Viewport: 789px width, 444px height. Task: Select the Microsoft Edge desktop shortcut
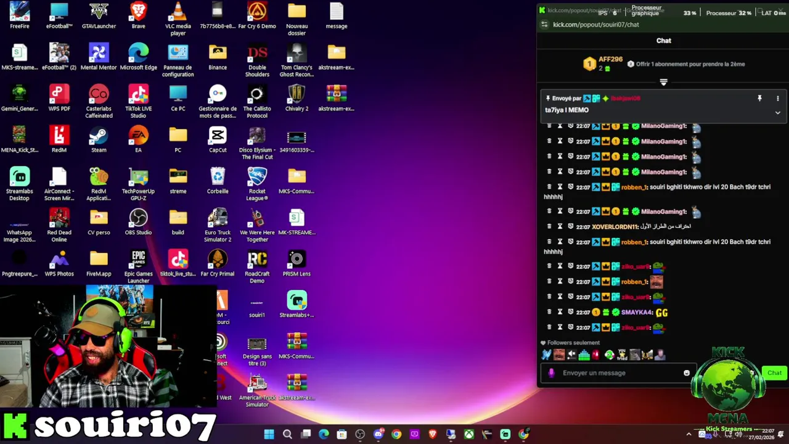(138, 57)
